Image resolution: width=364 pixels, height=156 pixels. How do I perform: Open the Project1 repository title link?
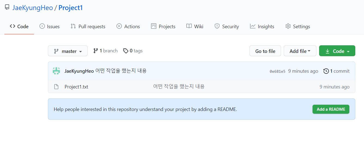click(x=70, y=8)
